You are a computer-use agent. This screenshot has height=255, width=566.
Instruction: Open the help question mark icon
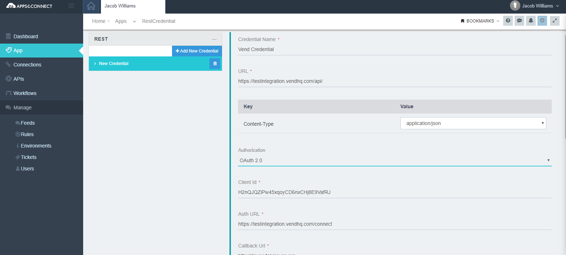coord(508,21)
